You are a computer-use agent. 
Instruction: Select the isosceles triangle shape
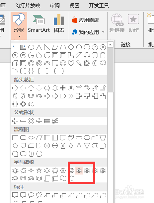39,47
